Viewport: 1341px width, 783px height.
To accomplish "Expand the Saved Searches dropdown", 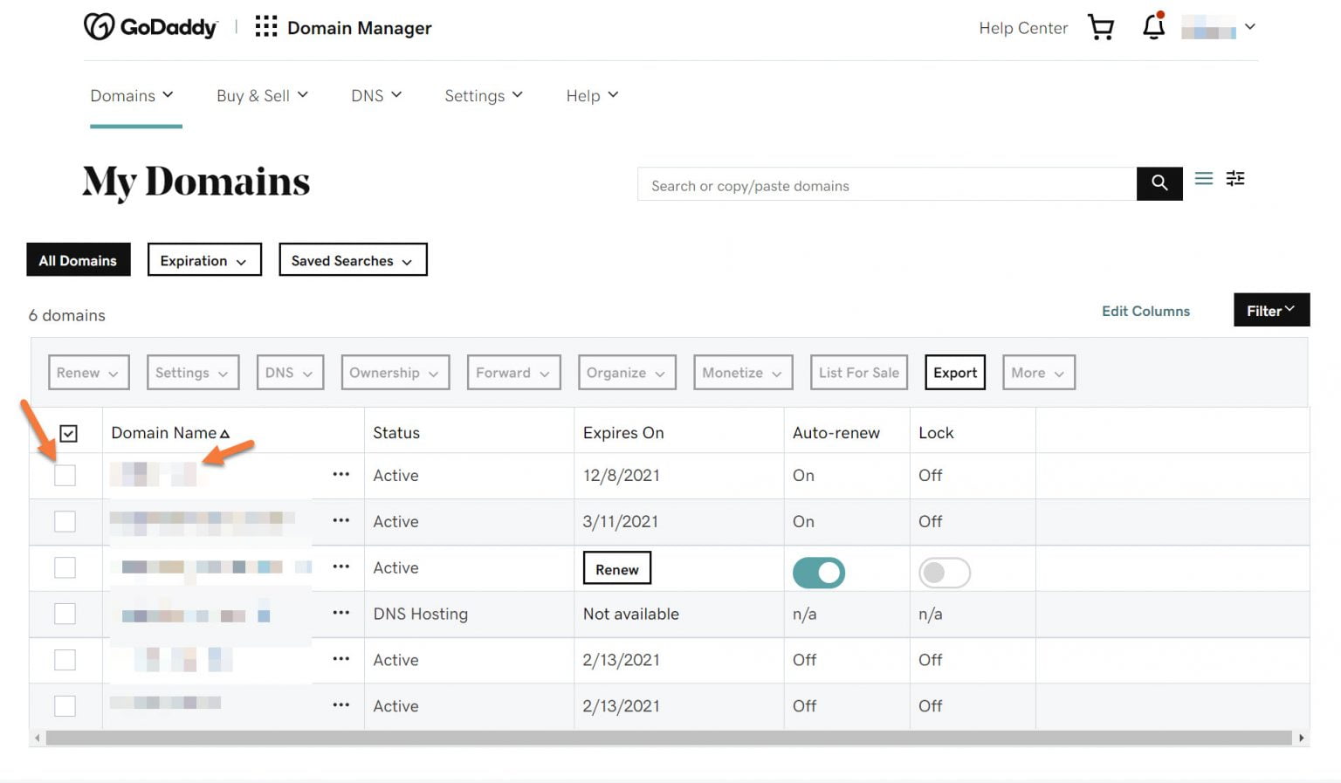I will [x=353, y=259].
